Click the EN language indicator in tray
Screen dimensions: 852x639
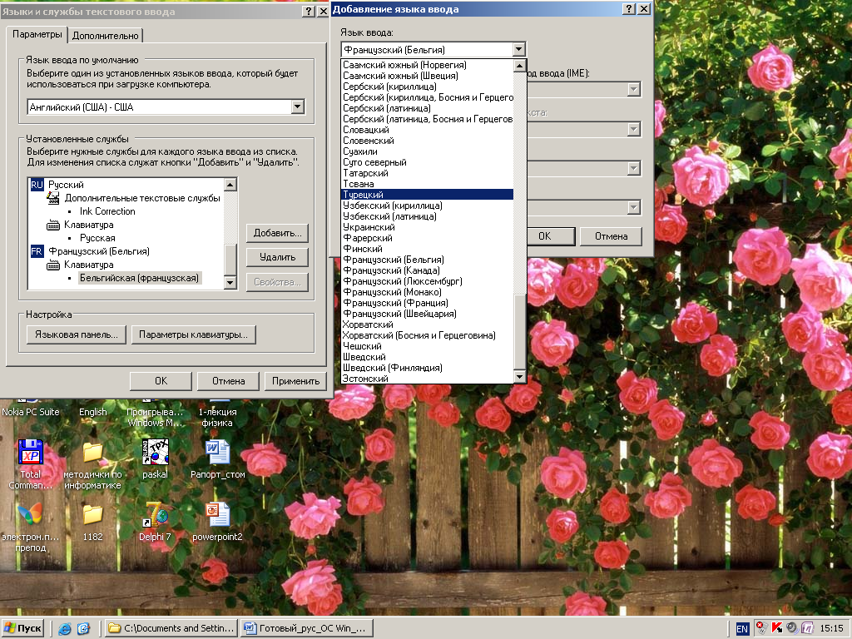click(741, 629)
